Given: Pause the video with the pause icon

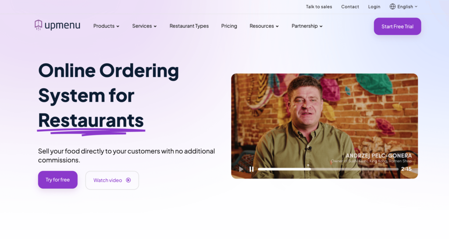Looking at the screenshot, I should coord(251,169).
